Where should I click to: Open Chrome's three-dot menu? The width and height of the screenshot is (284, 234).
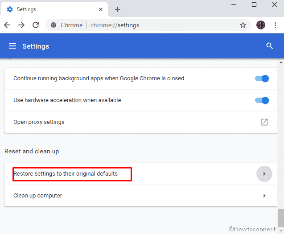point(276,25)
